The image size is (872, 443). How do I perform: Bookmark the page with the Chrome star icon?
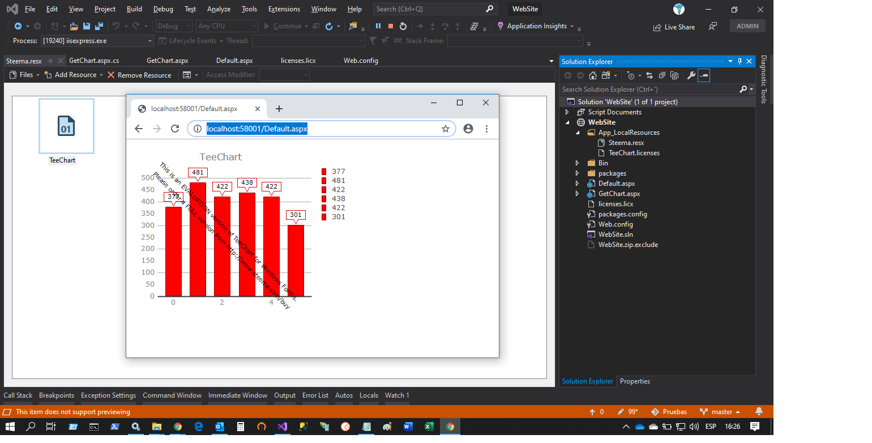[446, 129]
